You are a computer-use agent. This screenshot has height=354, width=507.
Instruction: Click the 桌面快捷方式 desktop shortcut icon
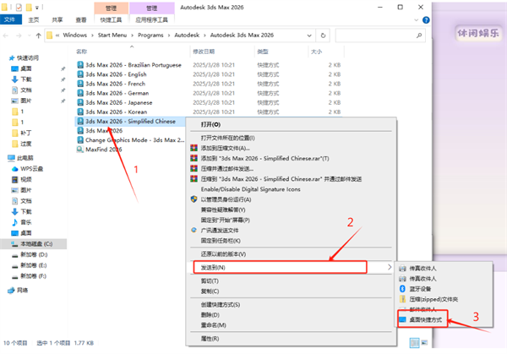pos(401,320)
